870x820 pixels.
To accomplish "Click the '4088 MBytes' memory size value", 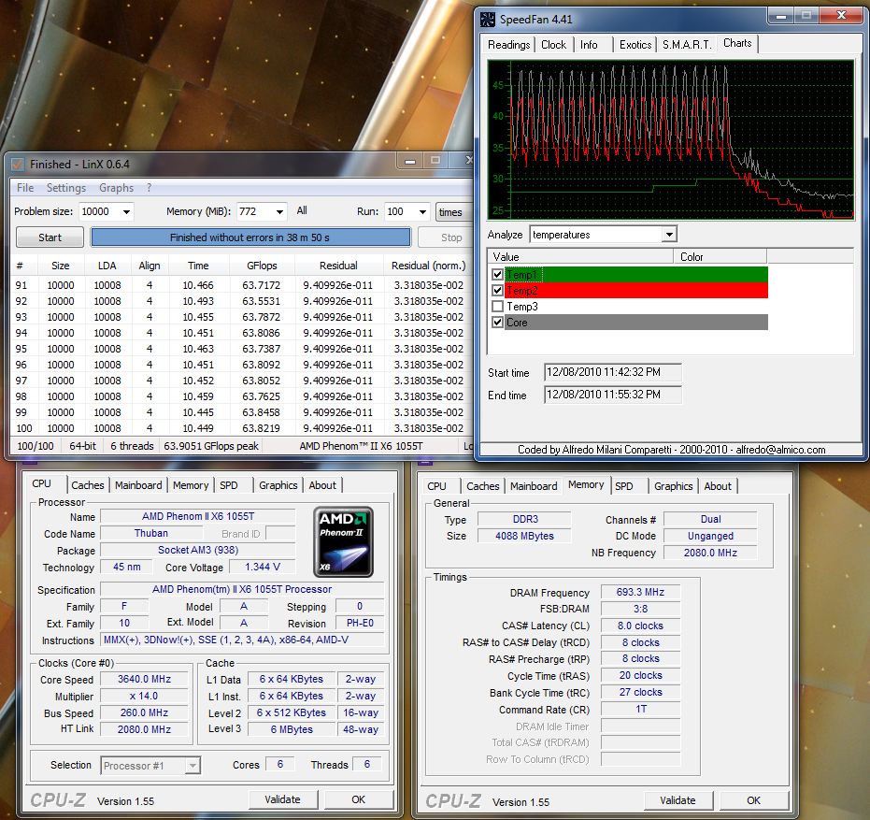I will (x=524, y=536).
